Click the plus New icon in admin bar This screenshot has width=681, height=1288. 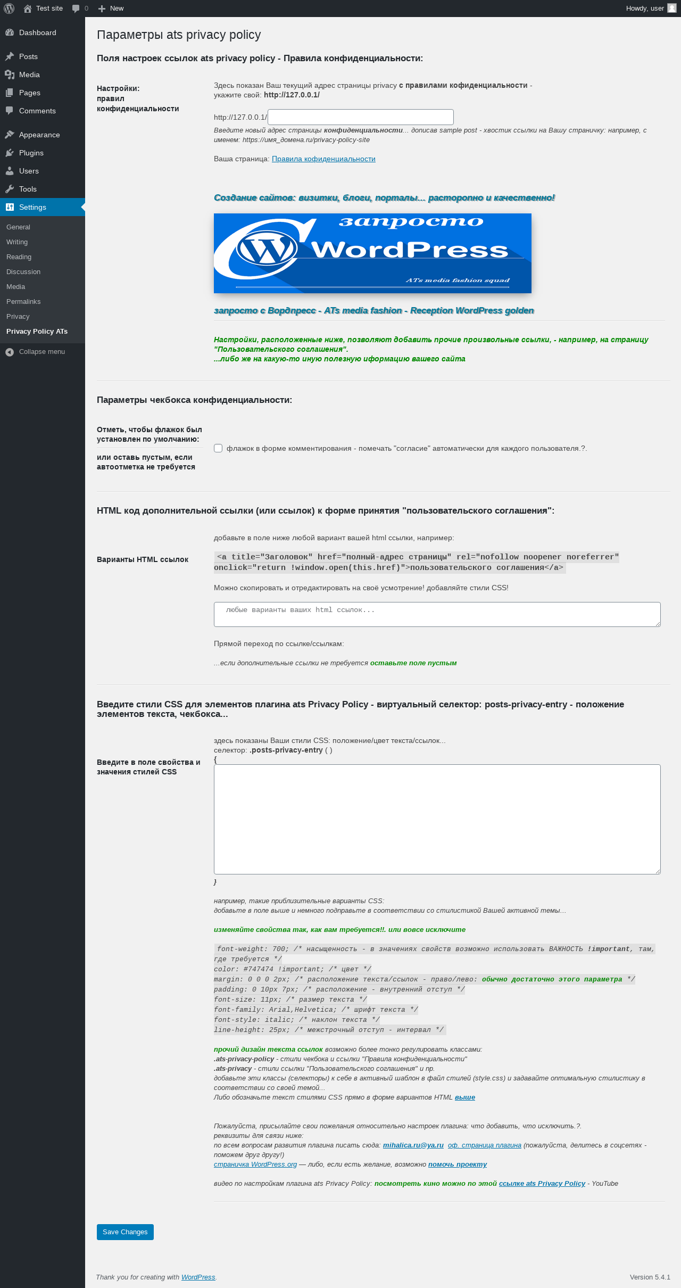point(102,9)
